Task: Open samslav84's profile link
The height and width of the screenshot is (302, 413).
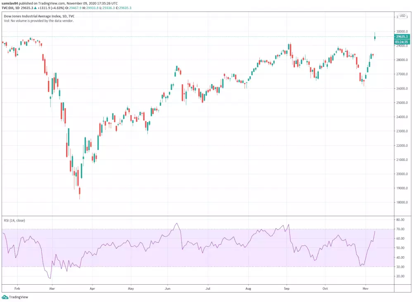Action: click(10, 3)
